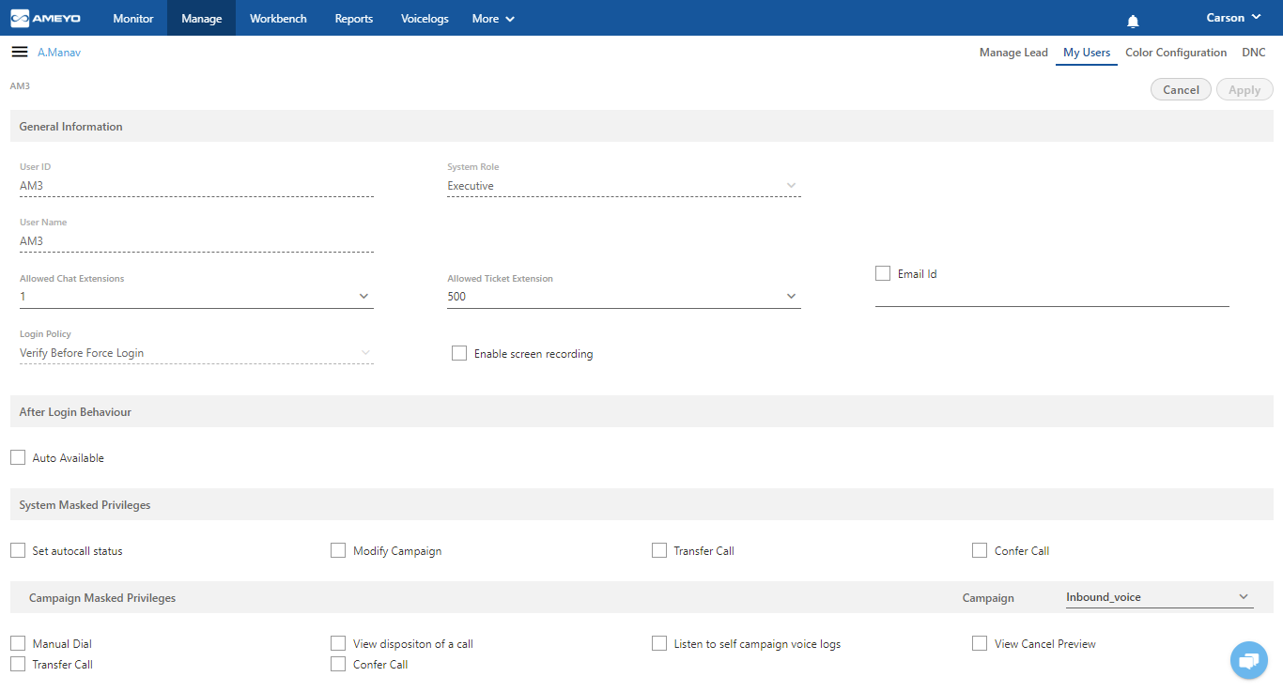1283x692 pixels.
Task: Go to the Monitor tab
Action: click(x=132, y=18)
